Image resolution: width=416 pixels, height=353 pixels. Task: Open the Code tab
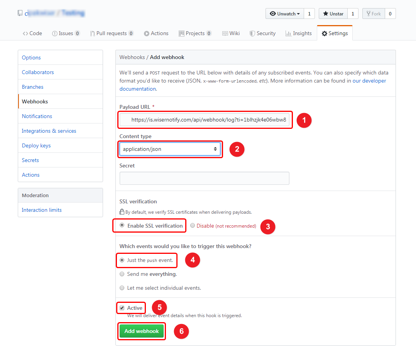pos(32,34)
